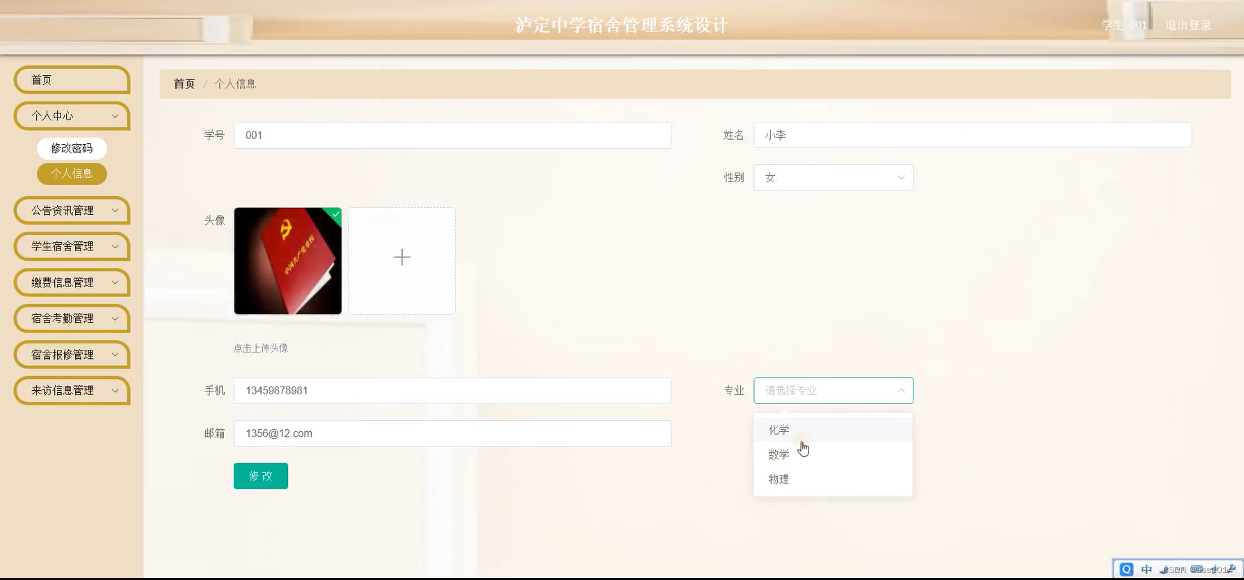Open the 性别 dropdown showing 女

833,177
